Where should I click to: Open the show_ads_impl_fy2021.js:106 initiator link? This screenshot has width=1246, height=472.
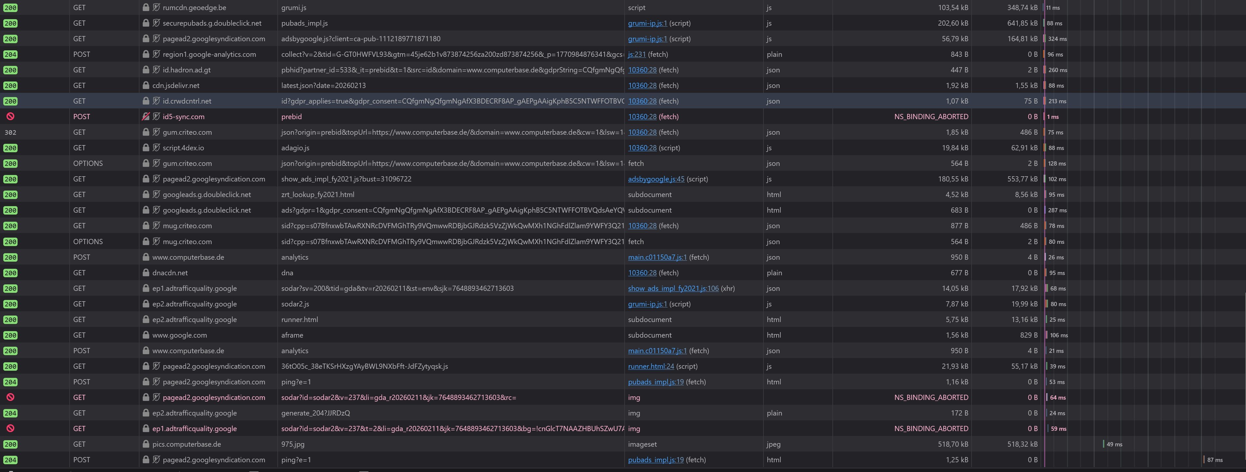pos(673,288)
